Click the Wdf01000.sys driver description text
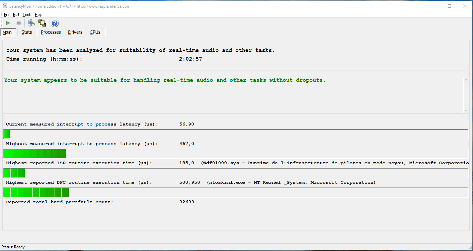473x251 pixels. [335, 163]
